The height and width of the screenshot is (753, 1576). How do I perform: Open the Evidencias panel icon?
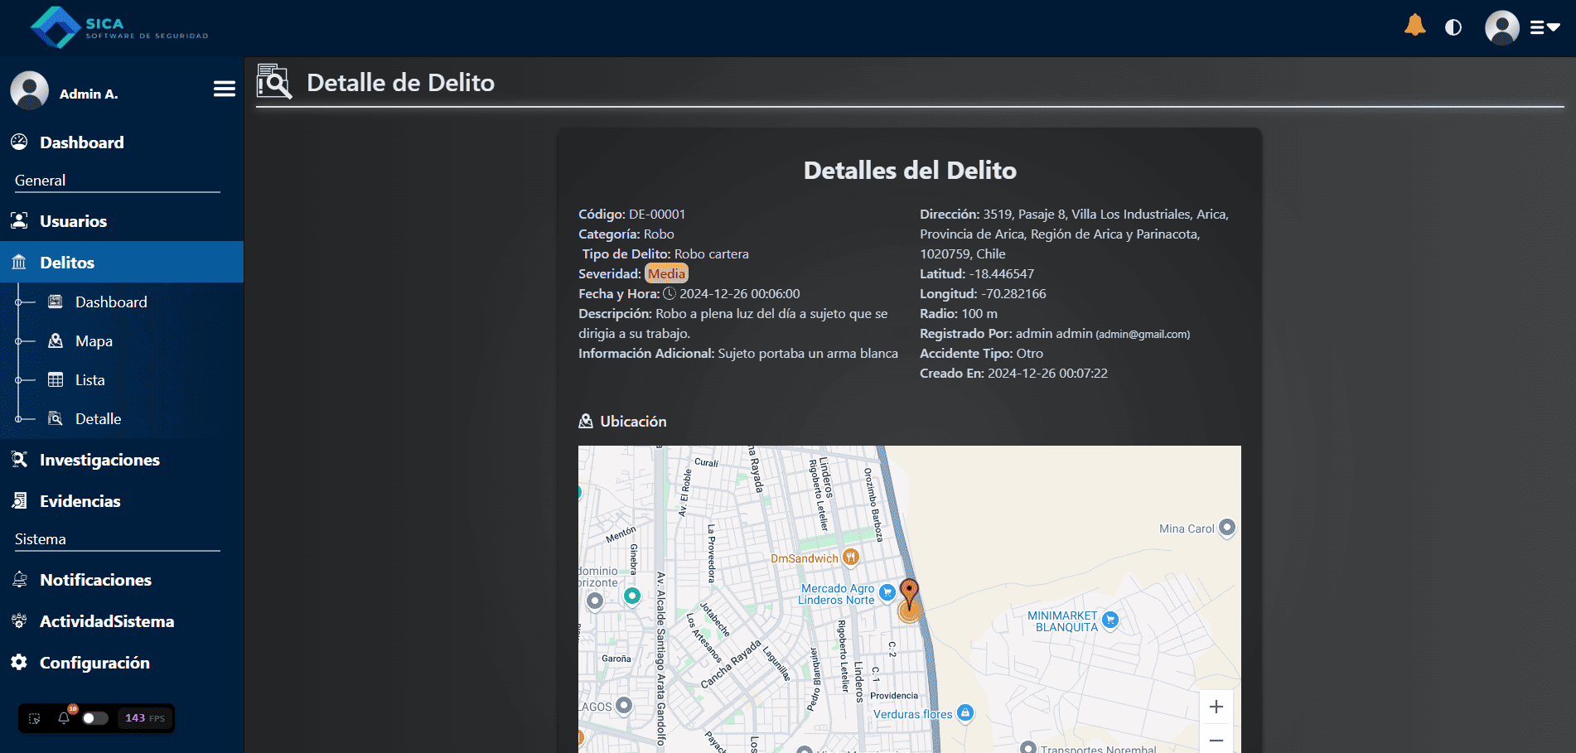(x=18, y=500)
